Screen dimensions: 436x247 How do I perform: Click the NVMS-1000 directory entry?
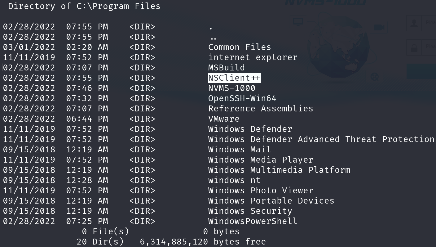pos(232,88)
